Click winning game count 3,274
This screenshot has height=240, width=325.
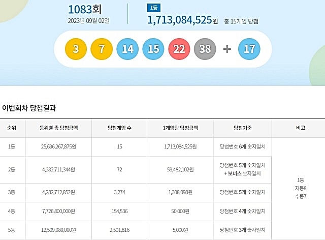point(120,192)
